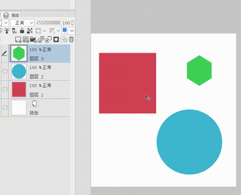This screenshot has height=195, width=241.
Task: Click the create layer mask icon
Action: coord(56,39)
